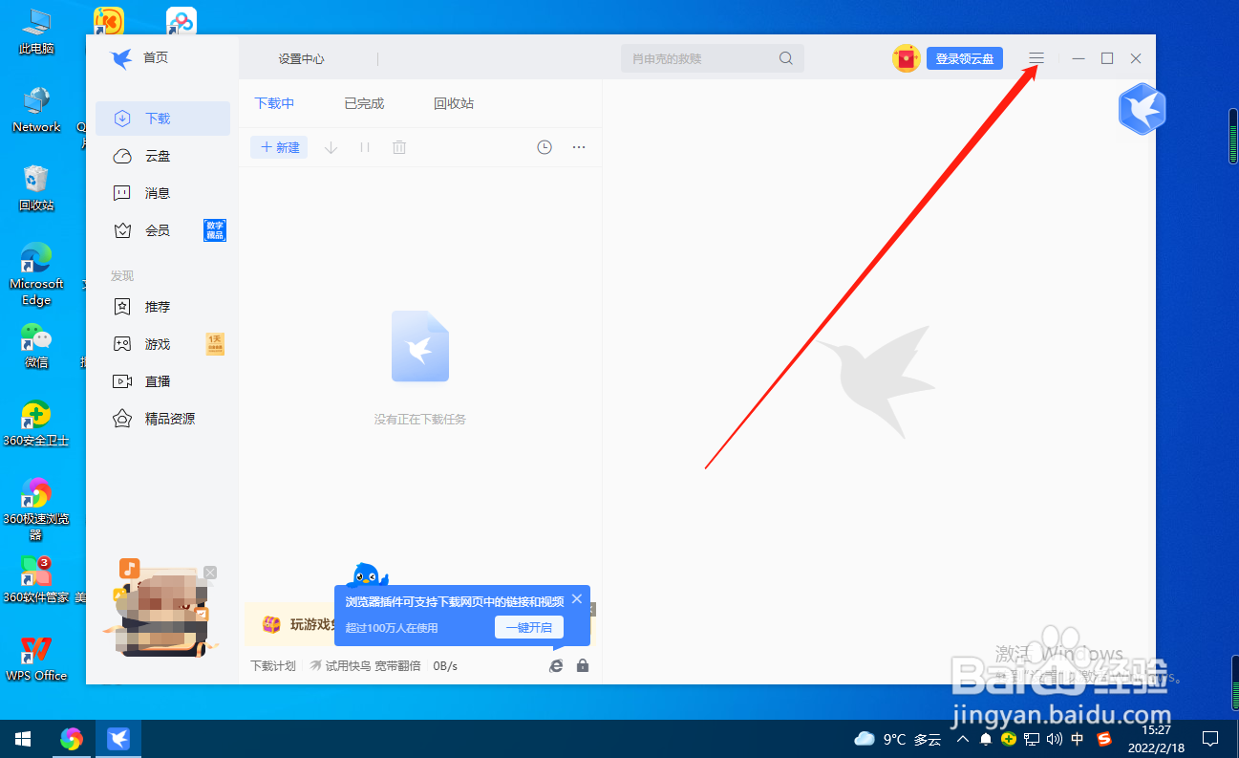Open 下载计划 from the bottom bar
This screenshot has width=1239, height=758.
point(273,665)
